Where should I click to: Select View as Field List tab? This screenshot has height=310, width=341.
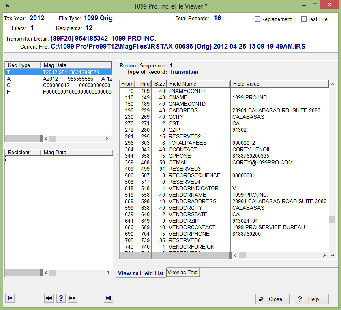(x=141, y=273)
